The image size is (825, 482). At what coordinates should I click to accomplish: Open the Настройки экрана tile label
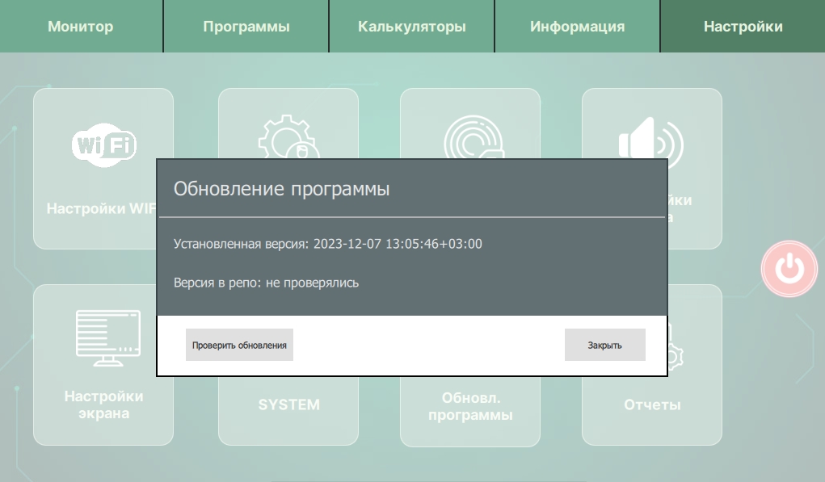tap(103, 404)
